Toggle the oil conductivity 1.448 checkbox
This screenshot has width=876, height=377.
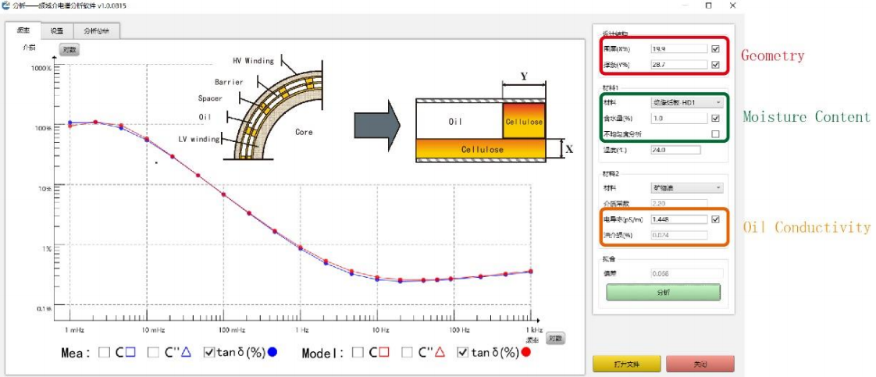(716, 219)
